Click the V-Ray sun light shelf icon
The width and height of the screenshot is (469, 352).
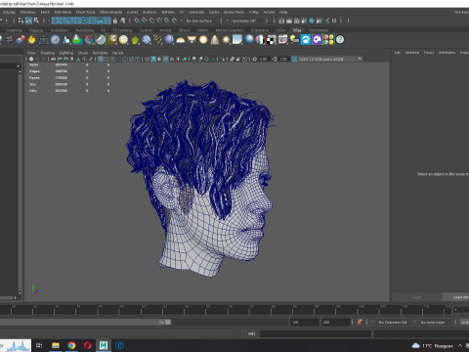pos(226,40)
